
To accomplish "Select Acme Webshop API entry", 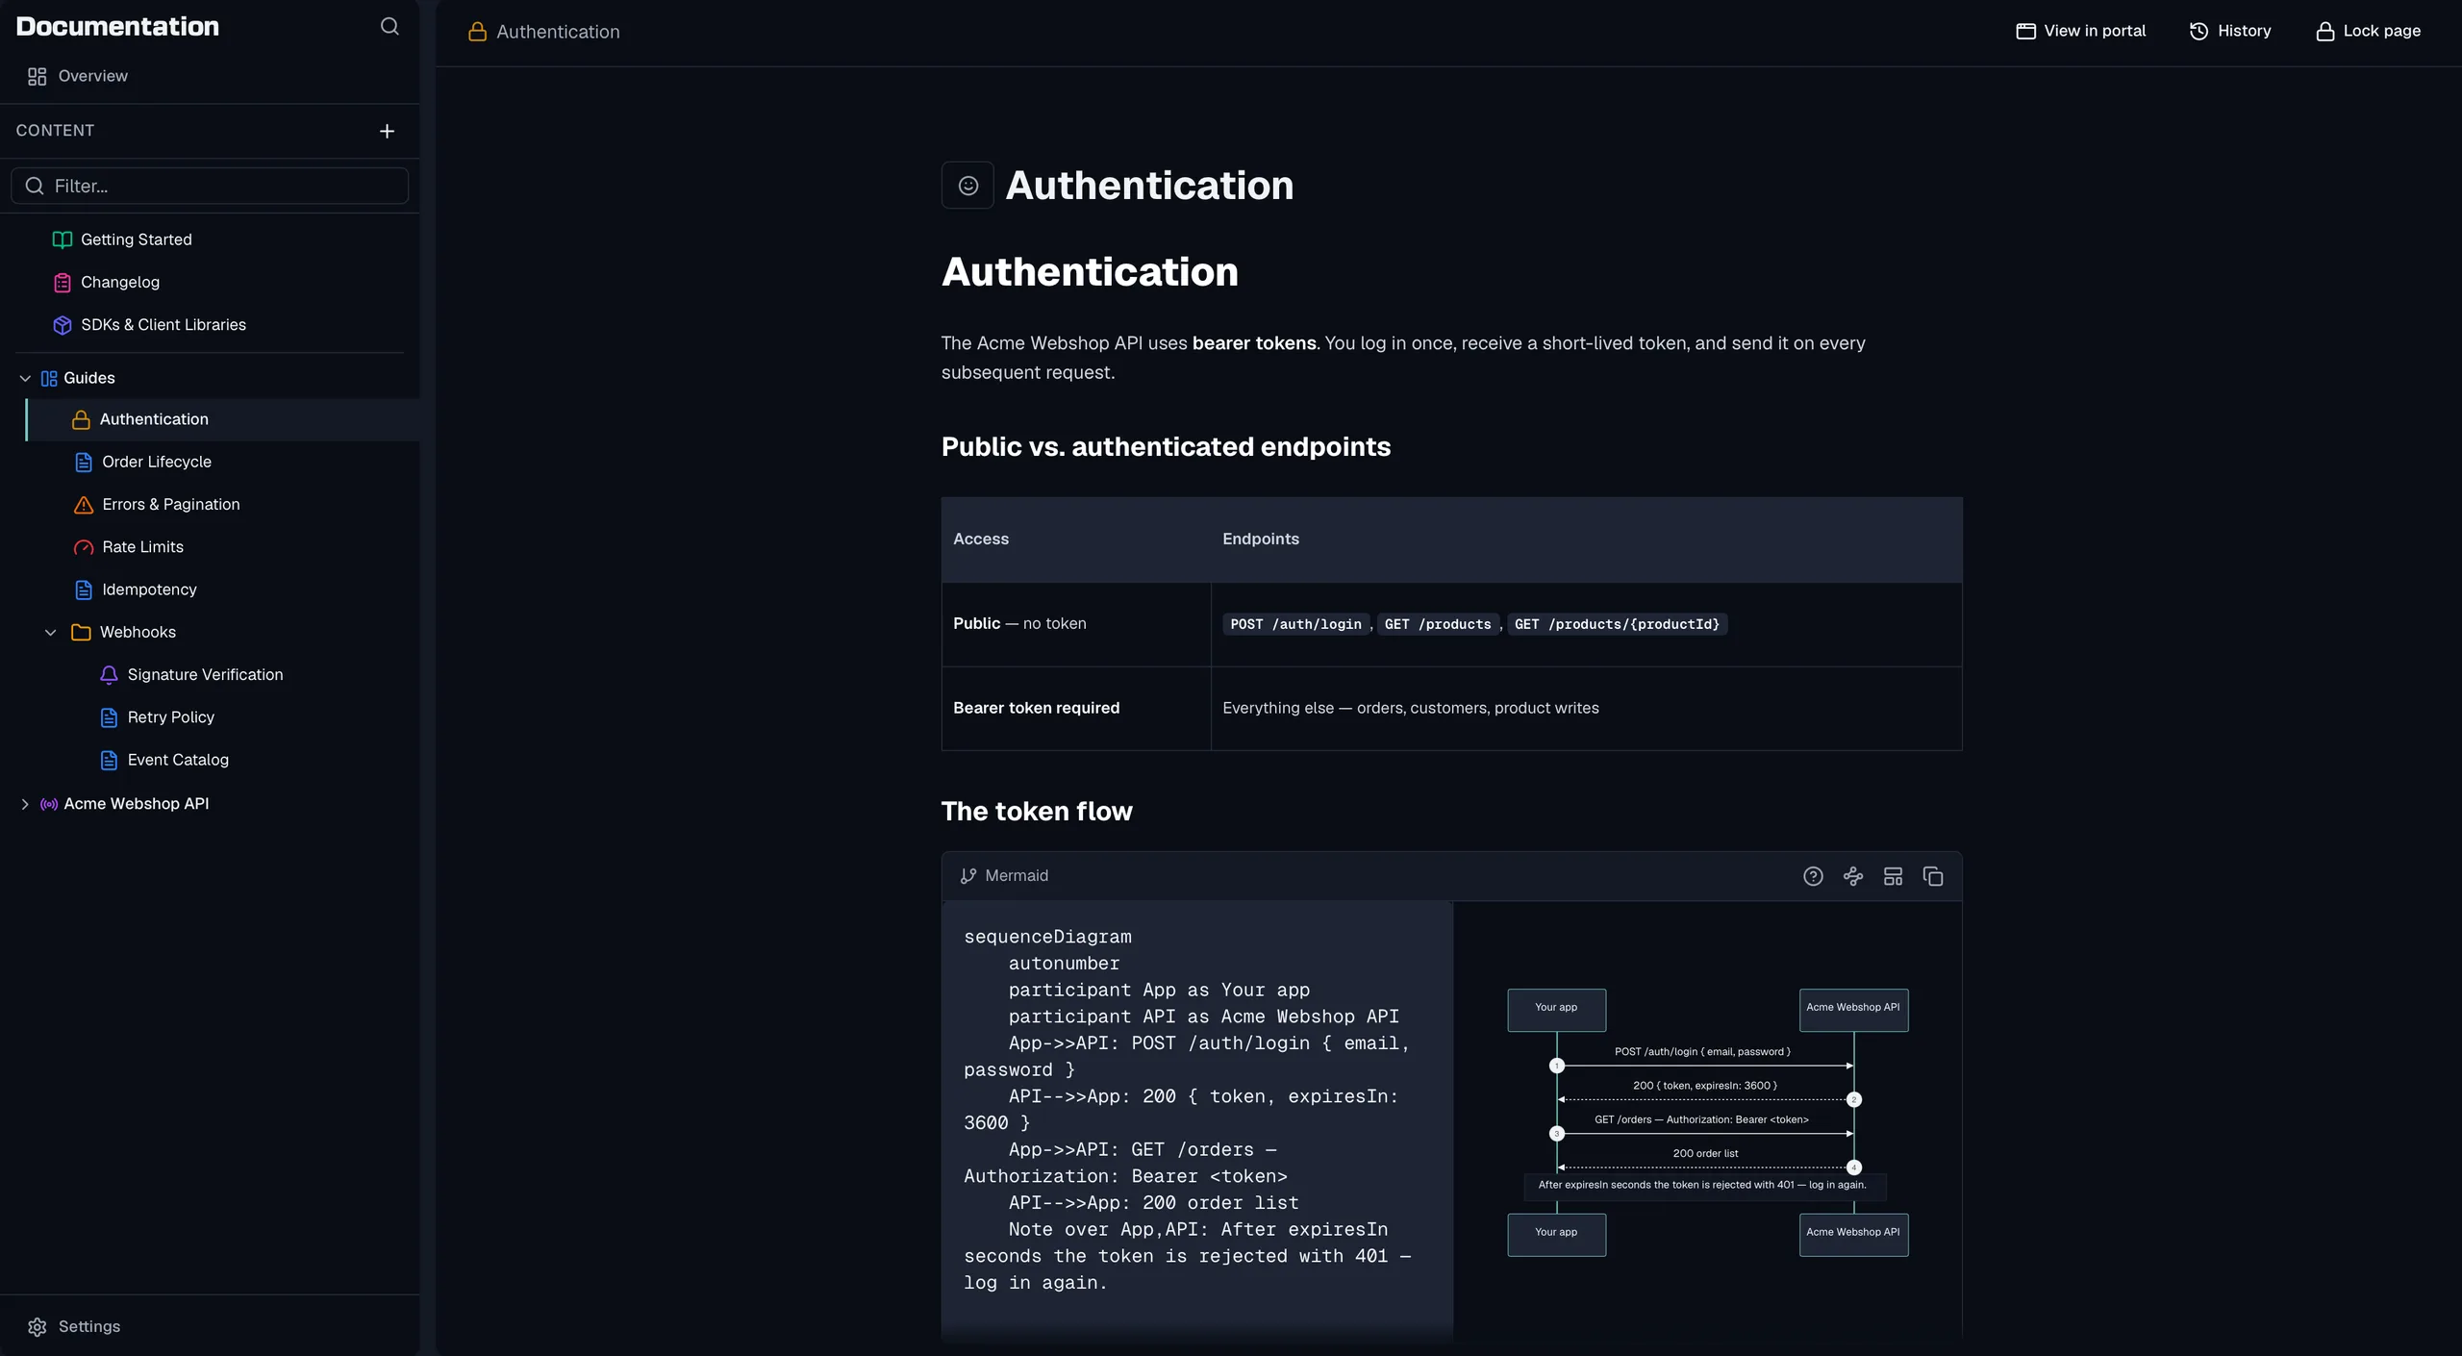I will tap(136, 804).
